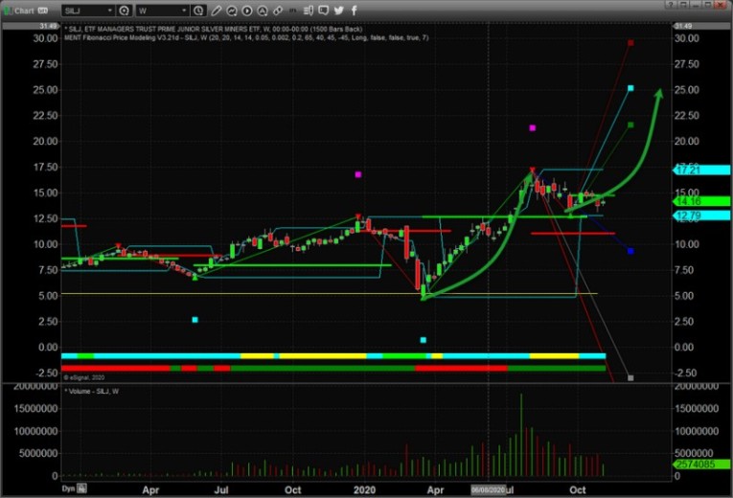Screen dimensions: 733x498
Task: Click the bar replay play icon
Action: (247, 10)
